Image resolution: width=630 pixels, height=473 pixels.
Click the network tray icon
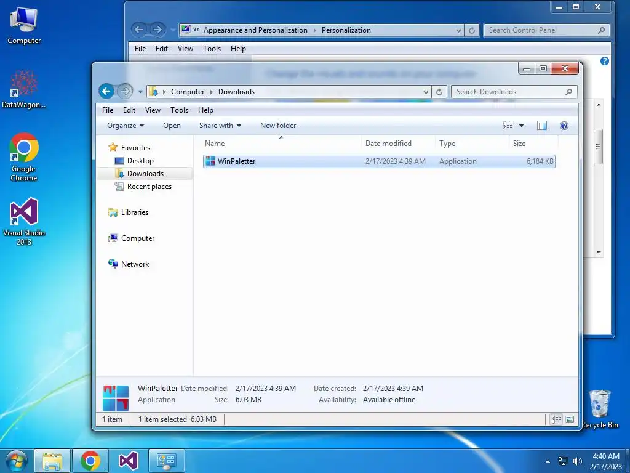[x=563, y=461]
